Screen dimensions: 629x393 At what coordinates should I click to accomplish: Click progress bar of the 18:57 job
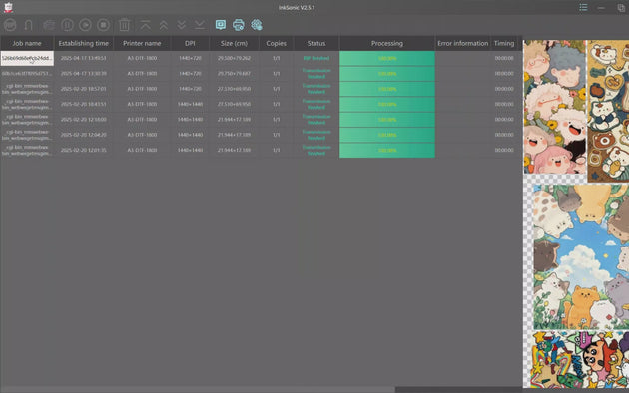tap(387, 89)
